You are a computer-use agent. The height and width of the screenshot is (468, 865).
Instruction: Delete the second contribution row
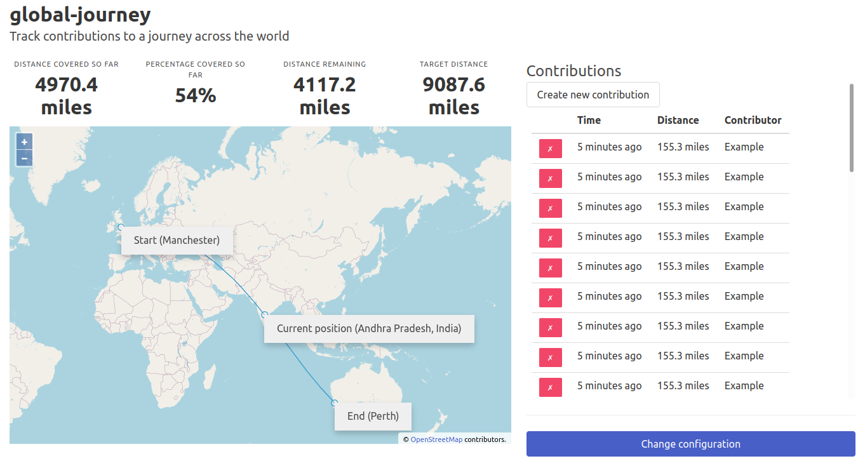coord(550,178)
